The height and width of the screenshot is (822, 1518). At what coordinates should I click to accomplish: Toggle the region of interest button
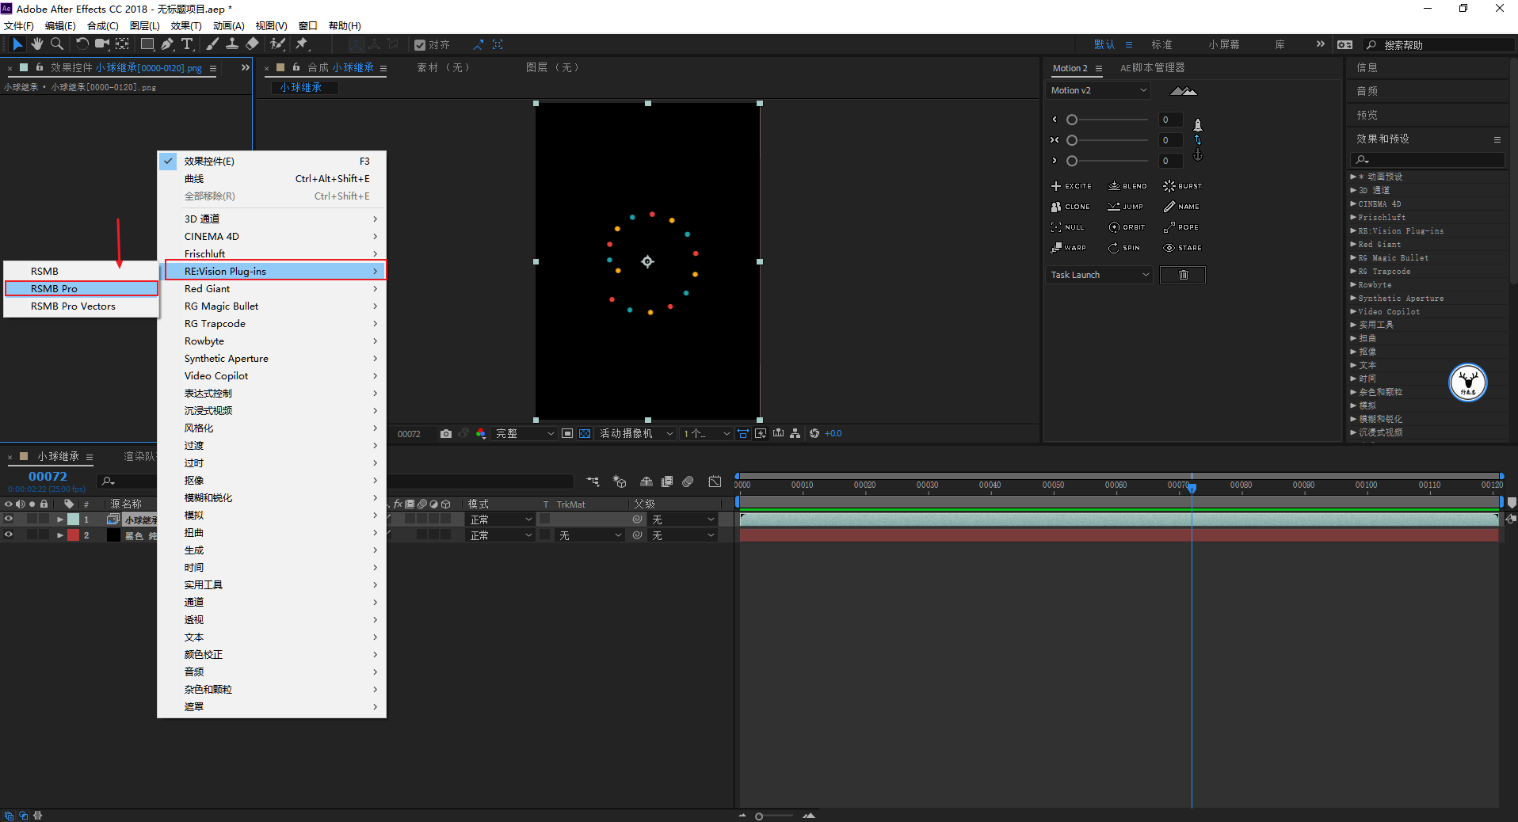567,434
